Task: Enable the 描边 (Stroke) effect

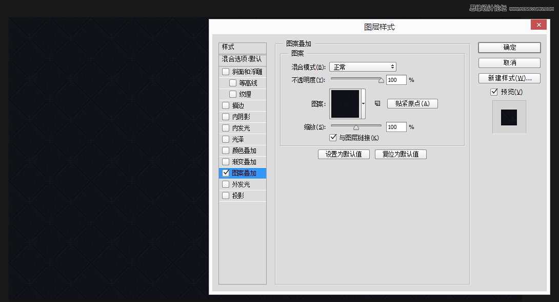Action: click(x=224, y=105)
